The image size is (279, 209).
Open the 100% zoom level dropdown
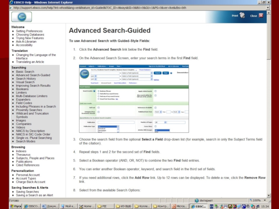pos(265,200)
